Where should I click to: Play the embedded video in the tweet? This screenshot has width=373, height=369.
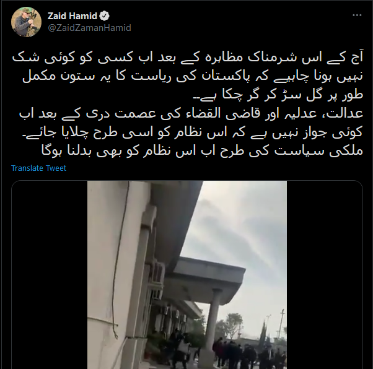tap(187, 275)
